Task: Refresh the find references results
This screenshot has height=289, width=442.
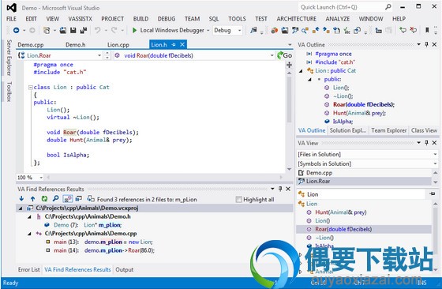Action: click(44, 199)
